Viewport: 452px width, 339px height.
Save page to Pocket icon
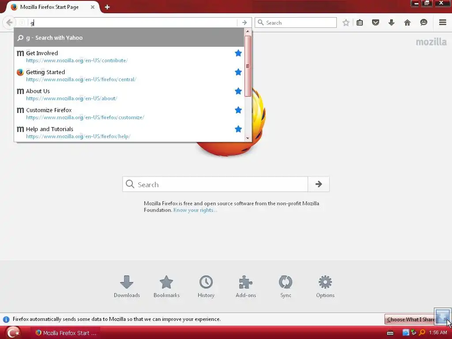click(x=376, y=23)
